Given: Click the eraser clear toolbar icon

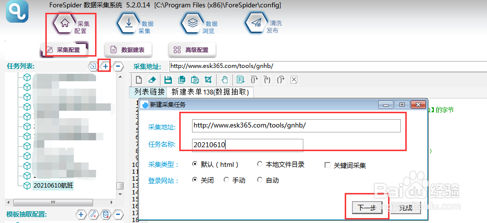Looking at the screenshot, I should [152, 80].
